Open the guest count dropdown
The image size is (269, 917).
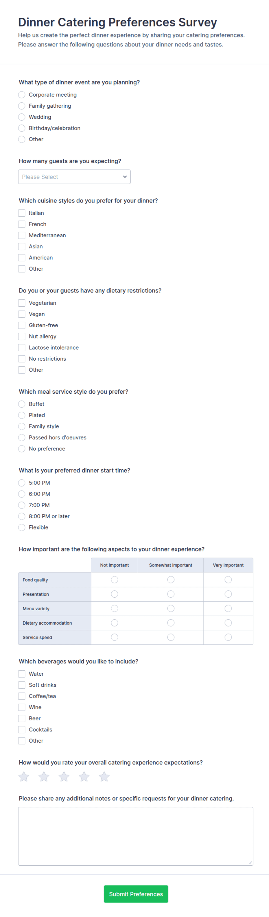[x=74, y=177]
